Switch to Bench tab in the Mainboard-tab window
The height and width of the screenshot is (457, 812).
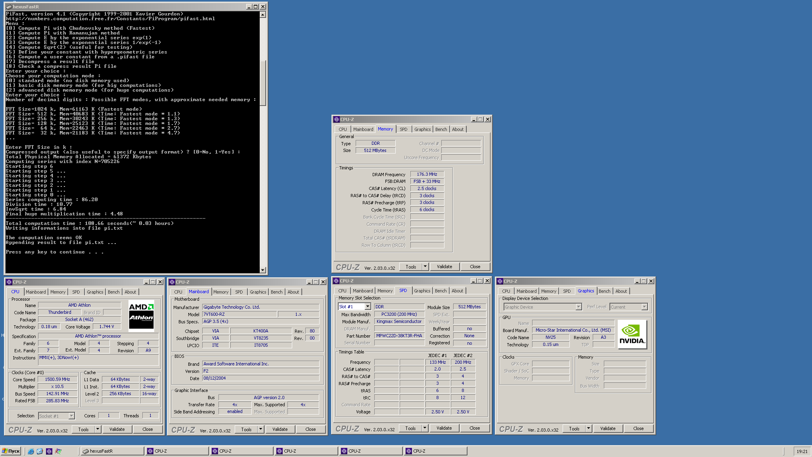(276, 292)
